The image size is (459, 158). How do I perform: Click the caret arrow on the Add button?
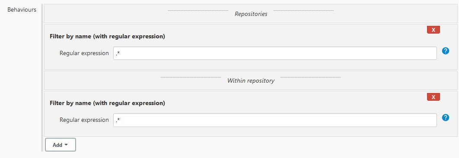[x=66, y=145]
